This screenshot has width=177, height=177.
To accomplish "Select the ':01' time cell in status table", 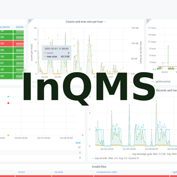I will pos(6,63).
